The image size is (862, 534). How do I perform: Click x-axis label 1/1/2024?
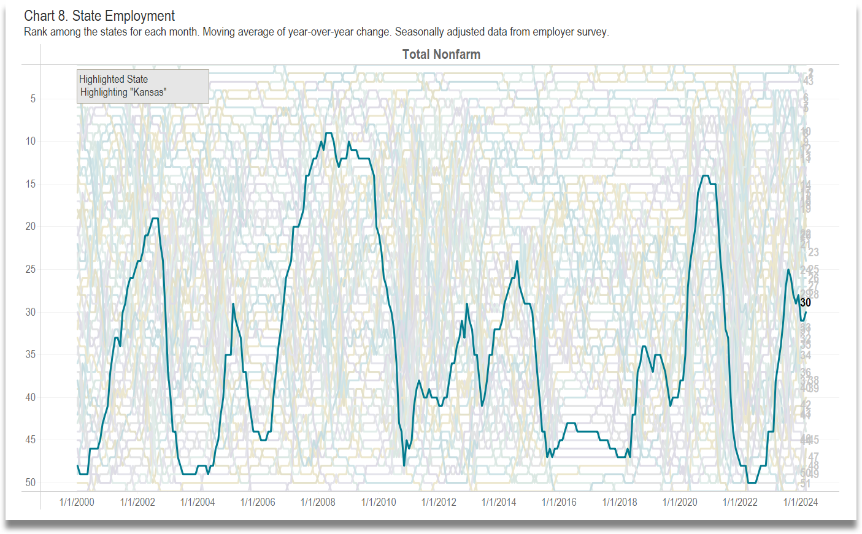tap(801, 502)
